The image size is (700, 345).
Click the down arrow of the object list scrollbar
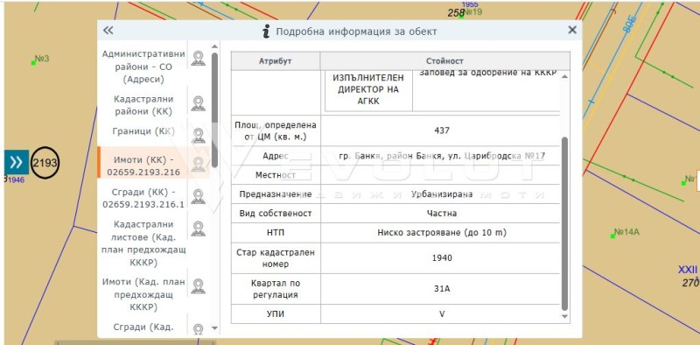[214, 328]
